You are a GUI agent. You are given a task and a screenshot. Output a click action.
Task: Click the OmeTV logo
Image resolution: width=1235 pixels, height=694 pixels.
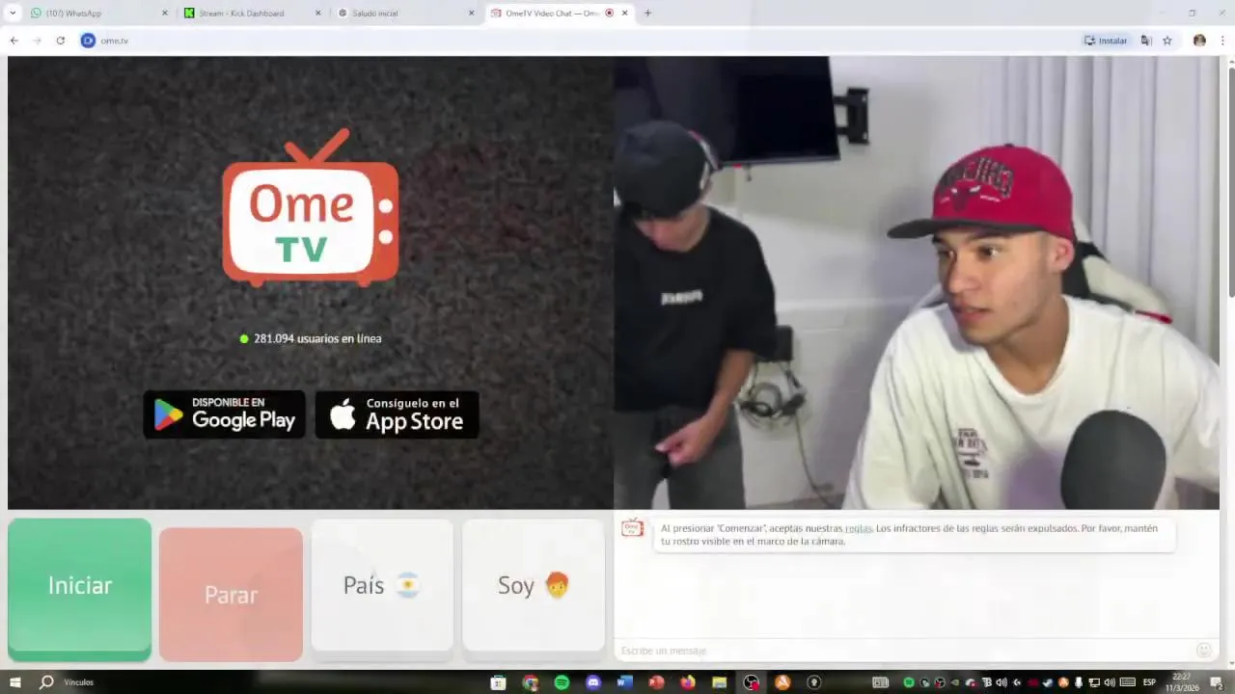[x=311, y=207]
